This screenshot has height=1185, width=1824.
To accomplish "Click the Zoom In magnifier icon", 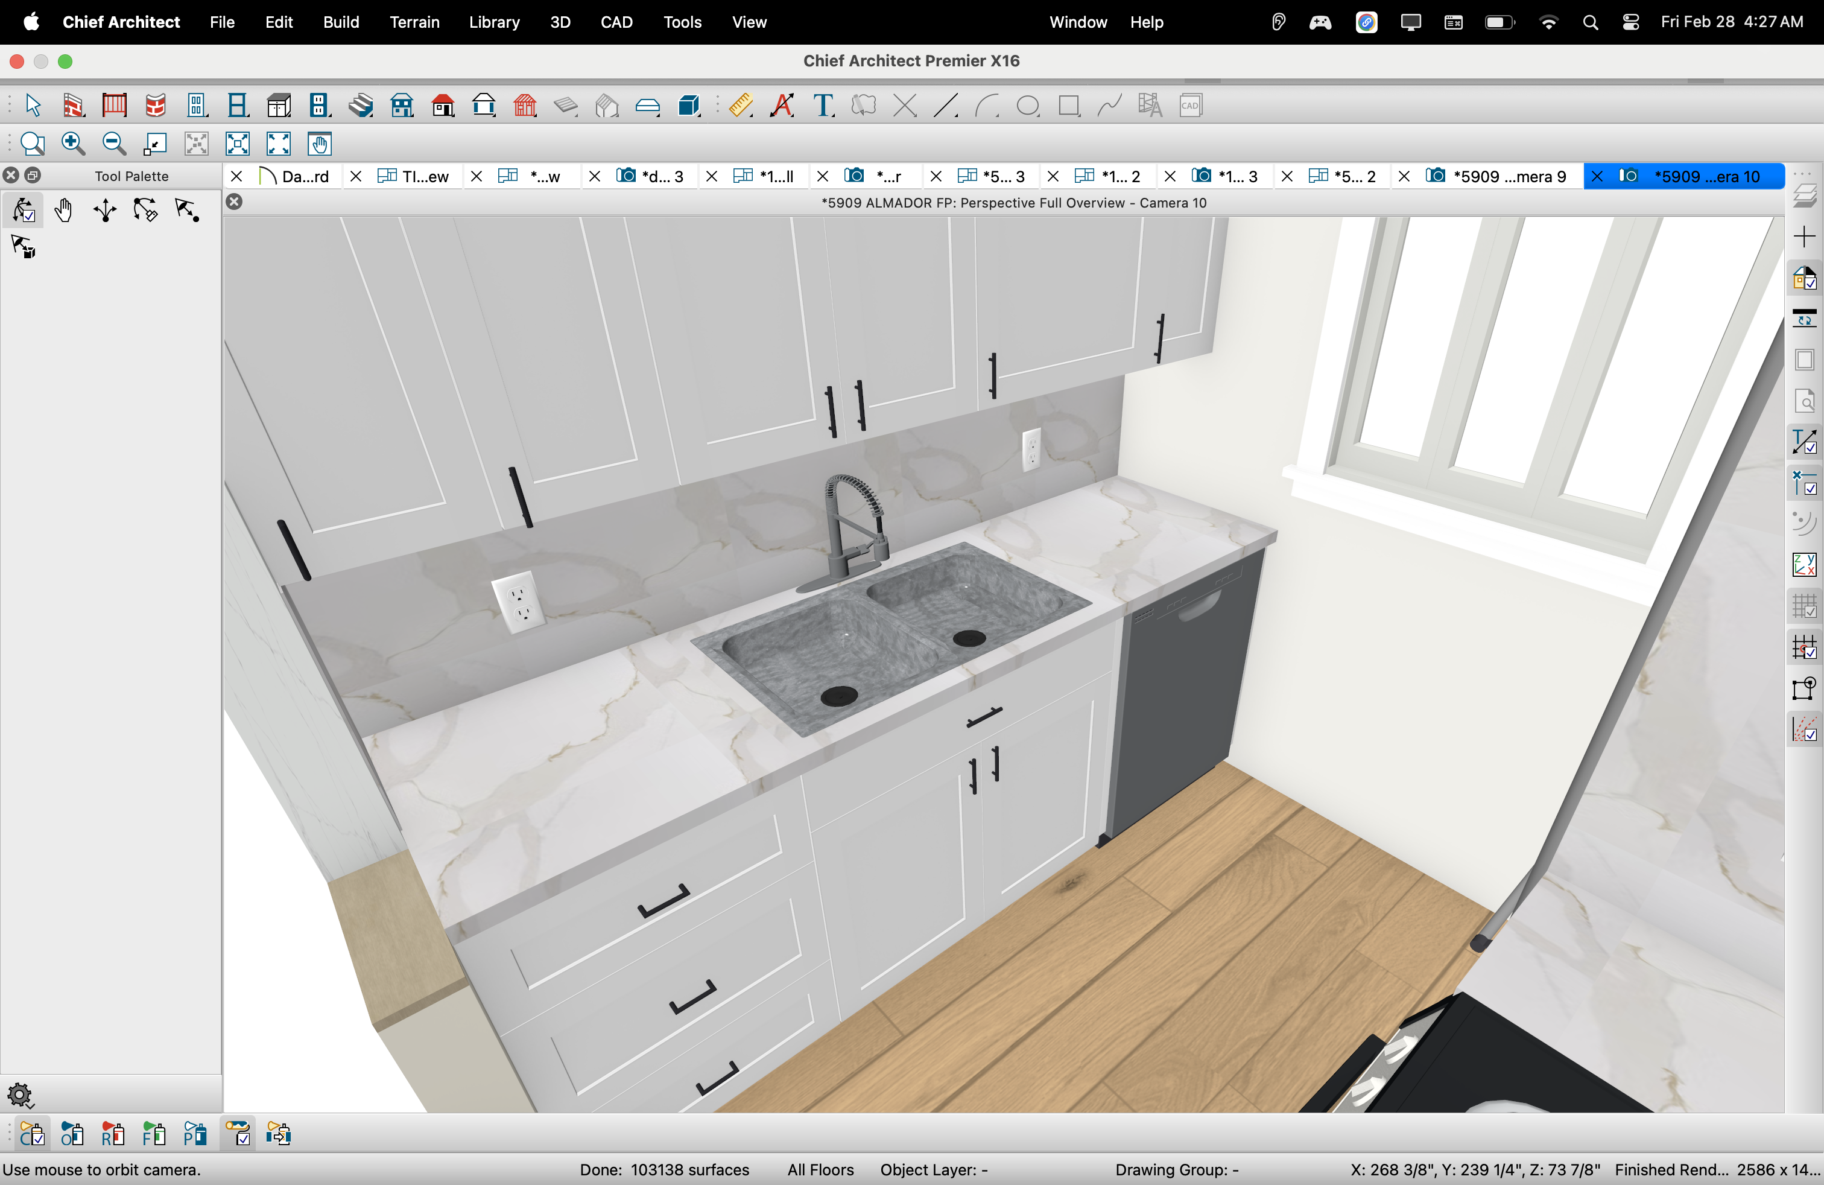I will click(73, 144).
